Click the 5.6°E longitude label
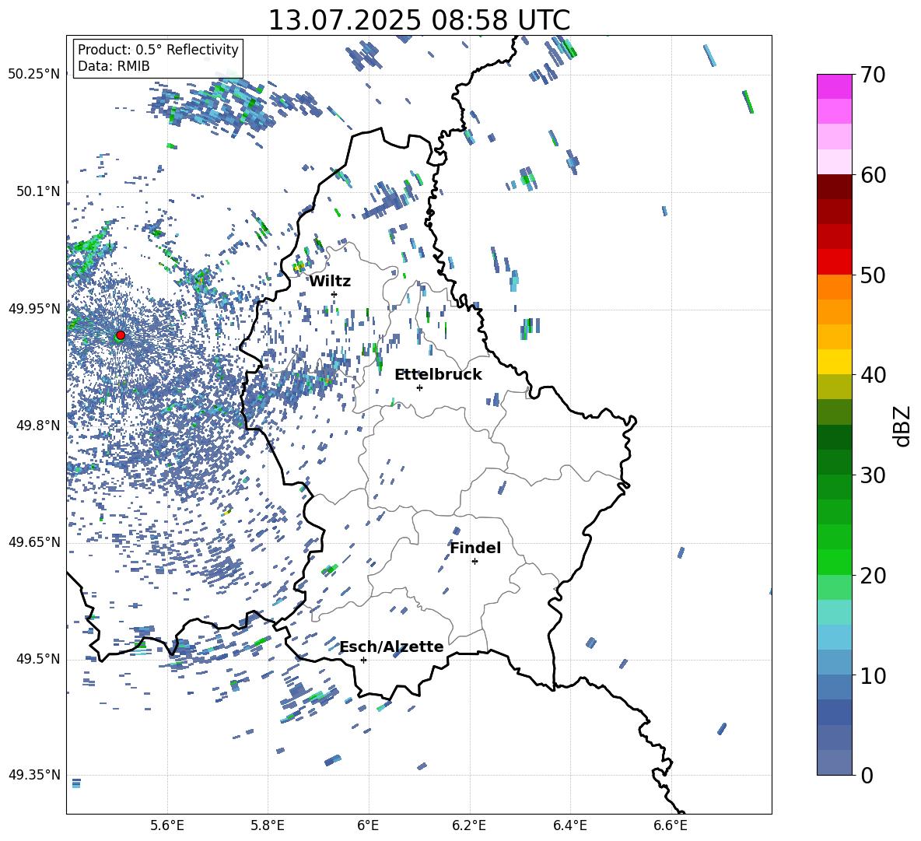This screenshot has height=841, width=921. [167, 825]
